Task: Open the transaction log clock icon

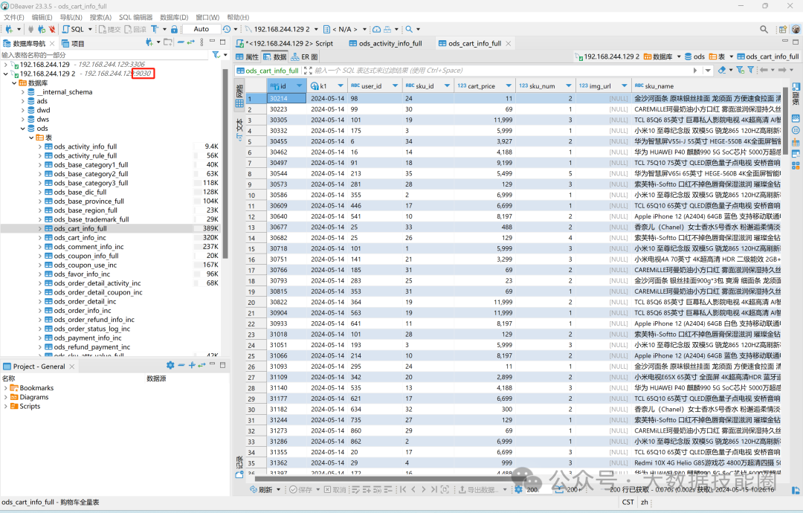Action: [x=226, y=29]
